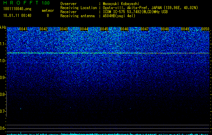Click the timestamp 10.01.11 00:40
This screenshot has width=212, height=135.
pyautogui.click(x=17, y=16)
